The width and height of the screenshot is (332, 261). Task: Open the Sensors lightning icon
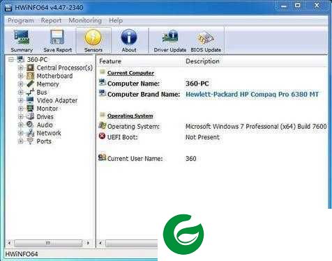[93, 37]
